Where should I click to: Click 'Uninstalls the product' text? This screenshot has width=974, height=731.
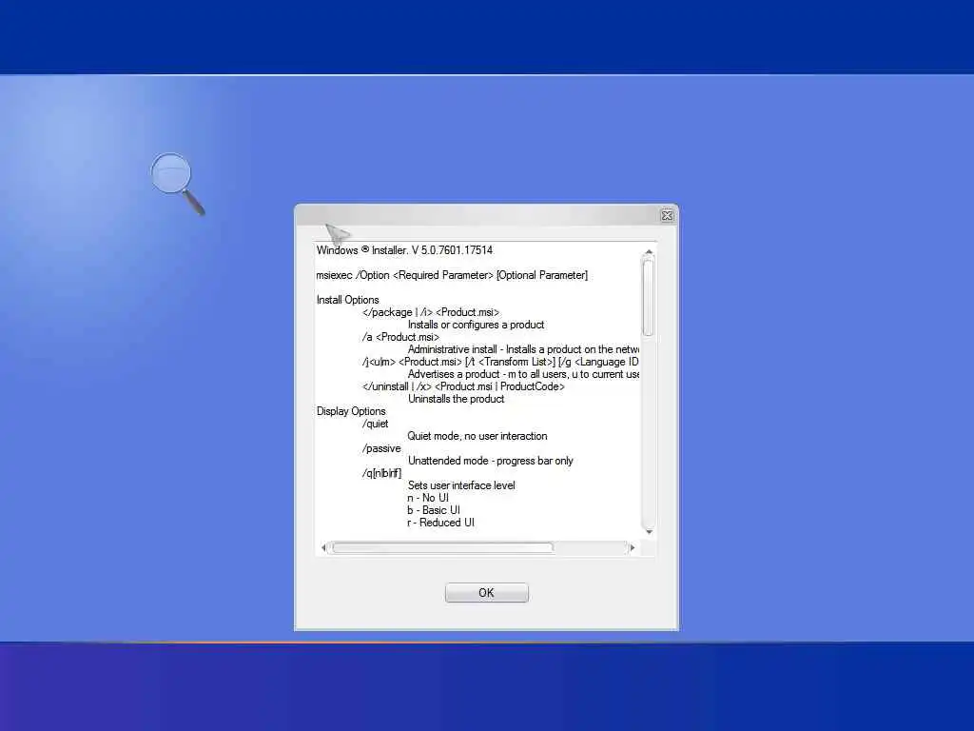(x=456, y=399)
